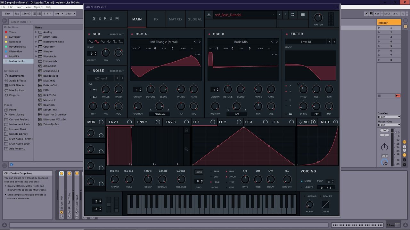410x230 pixels.
Task: Click Add Folder link in Places
Action: pos(17,149)
